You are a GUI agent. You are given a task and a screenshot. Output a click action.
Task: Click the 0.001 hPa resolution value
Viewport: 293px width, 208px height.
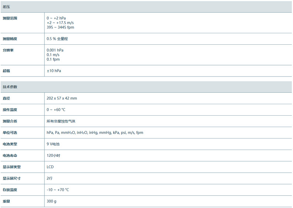[x=55, y=50]
